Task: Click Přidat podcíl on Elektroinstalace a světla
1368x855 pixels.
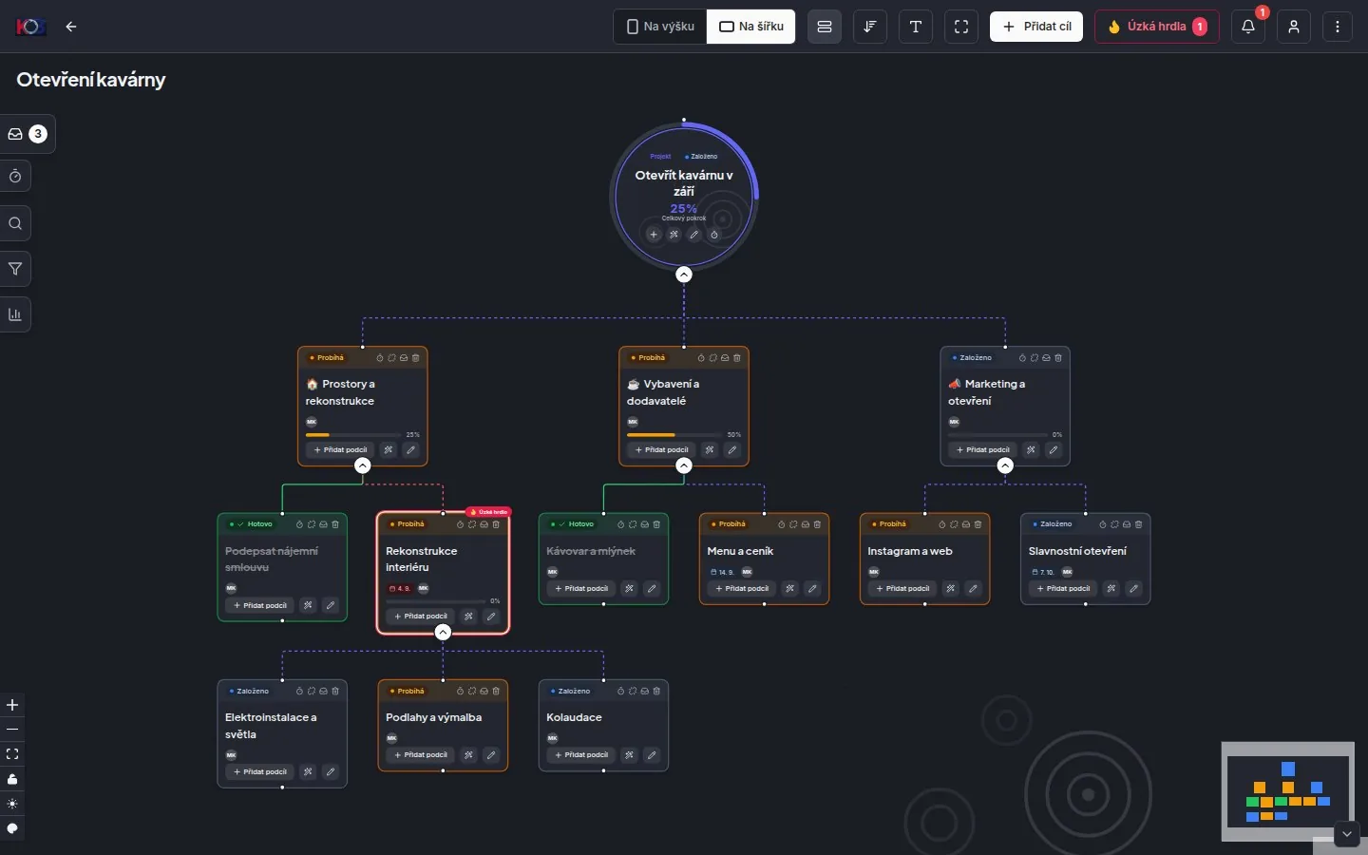Action: tap(258, 771)
